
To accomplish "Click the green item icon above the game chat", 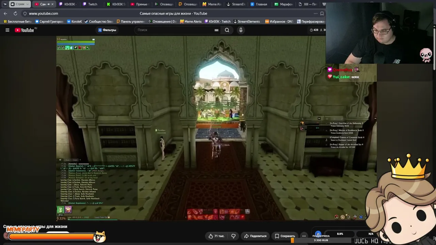I will click(61, 210).
